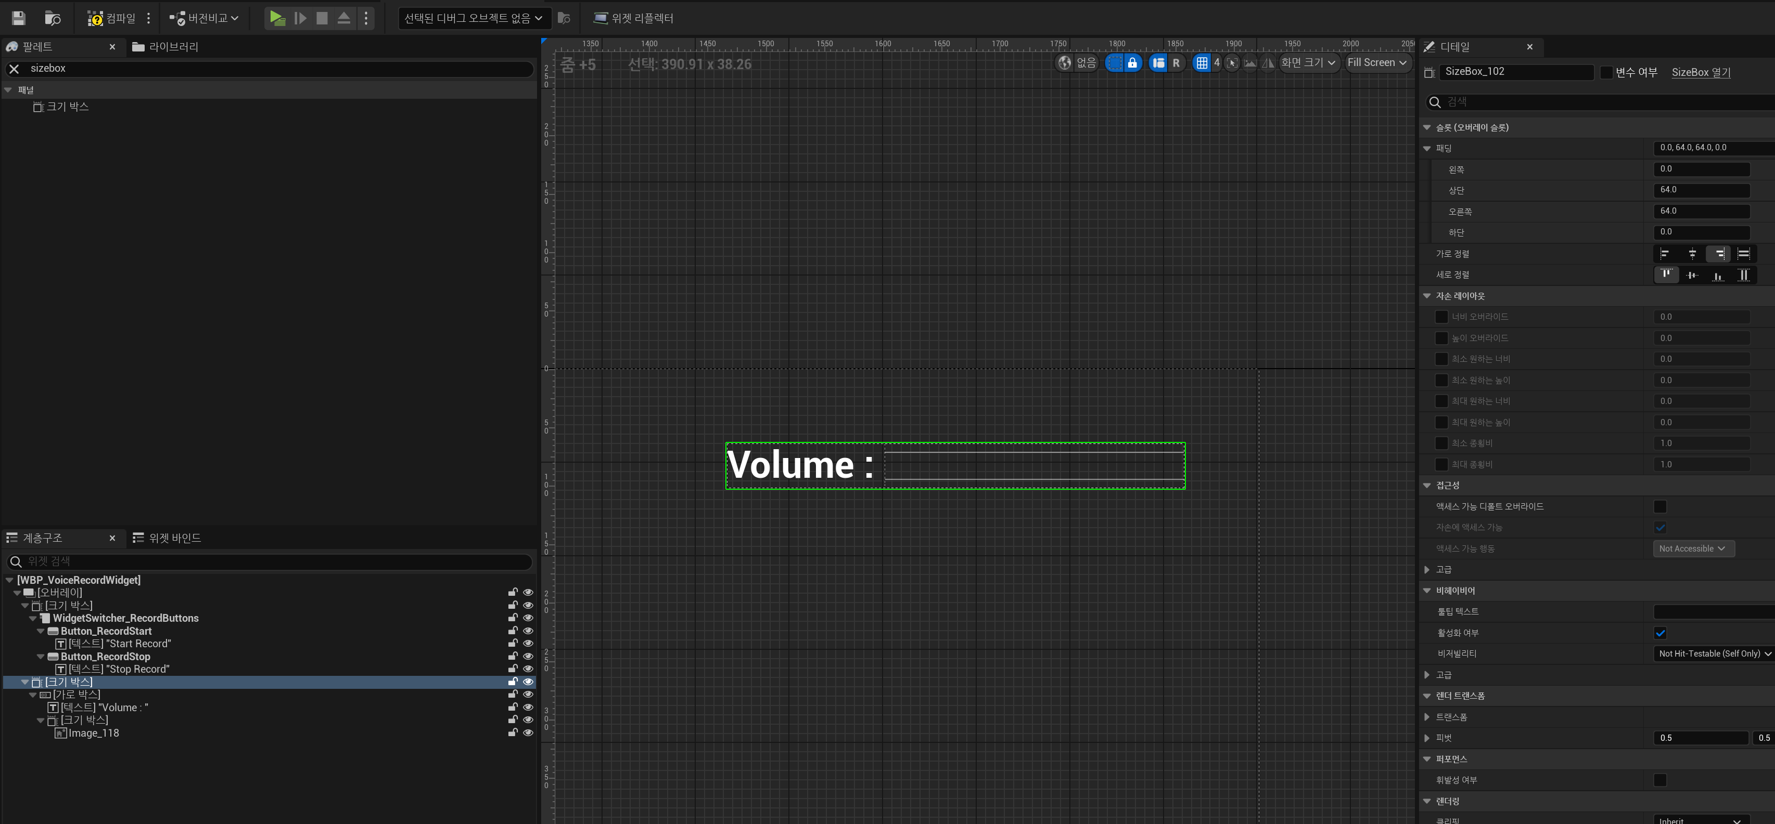This screenshot has width=1775, height=824.
Task: Collapse the 자손 레이아웃 section
Action: (x=1427, y=296)
